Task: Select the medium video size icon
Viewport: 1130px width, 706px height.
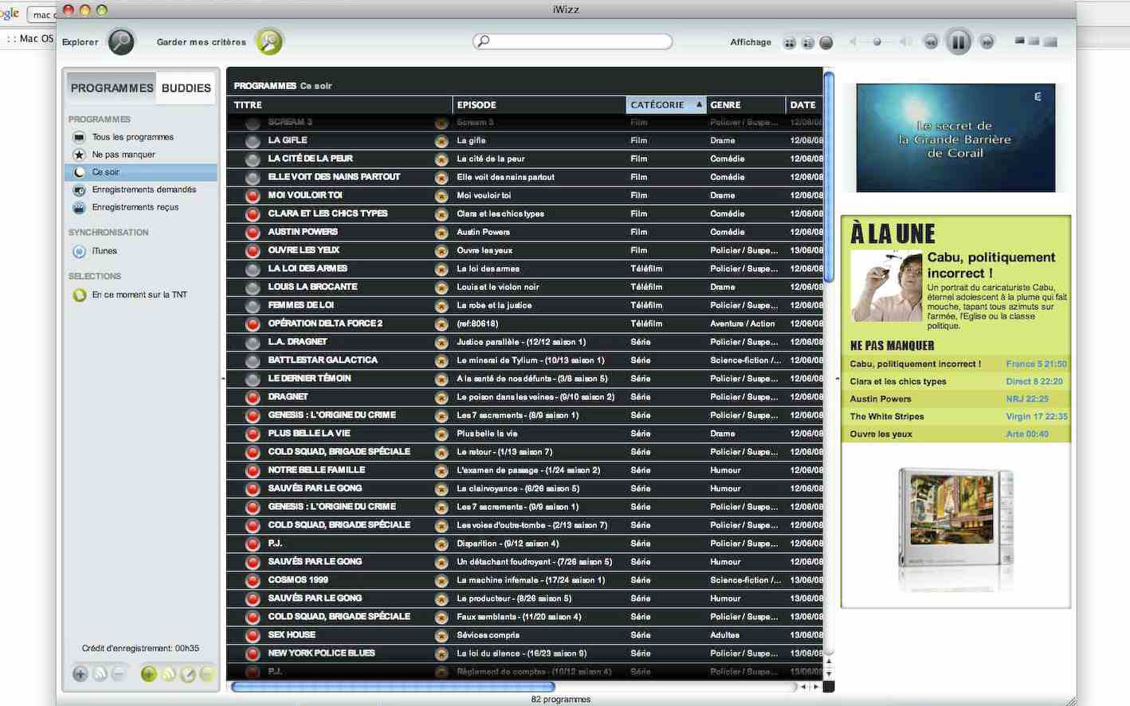Action: [1034, 41]
